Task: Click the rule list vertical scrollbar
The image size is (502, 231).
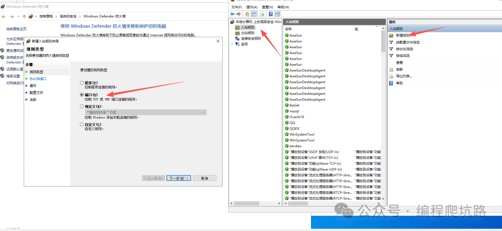Action: pyautogui.click(x=383, y=116)
